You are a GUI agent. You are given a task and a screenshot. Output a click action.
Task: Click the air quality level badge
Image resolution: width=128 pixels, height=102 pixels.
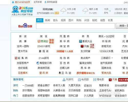(57, 13)
